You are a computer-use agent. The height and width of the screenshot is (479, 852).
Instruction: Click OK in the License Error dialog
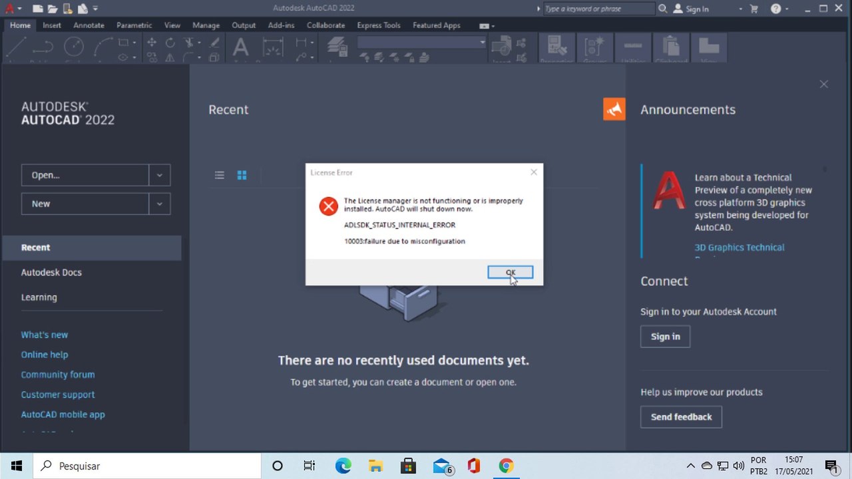(510, 272)
